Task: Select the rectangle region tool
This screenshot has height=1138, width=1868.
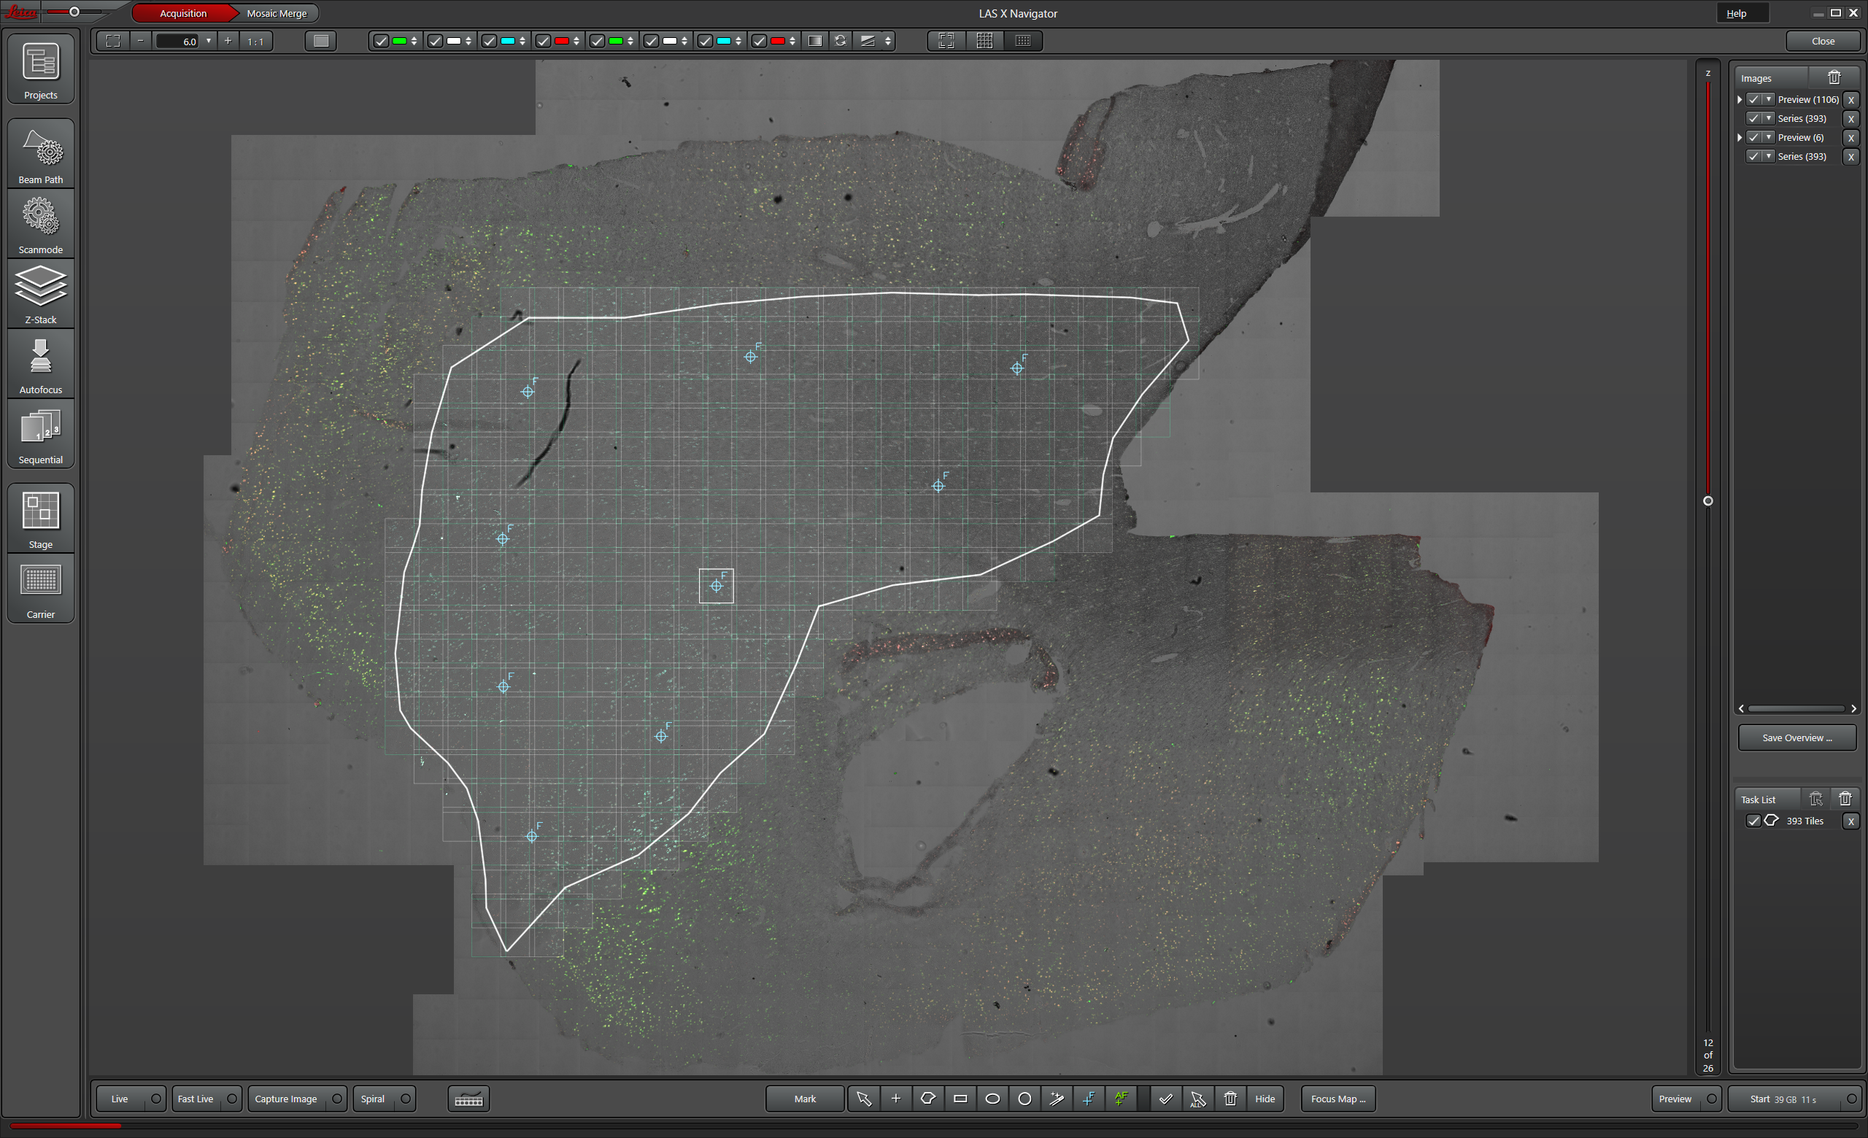Action: point(960,1099)
